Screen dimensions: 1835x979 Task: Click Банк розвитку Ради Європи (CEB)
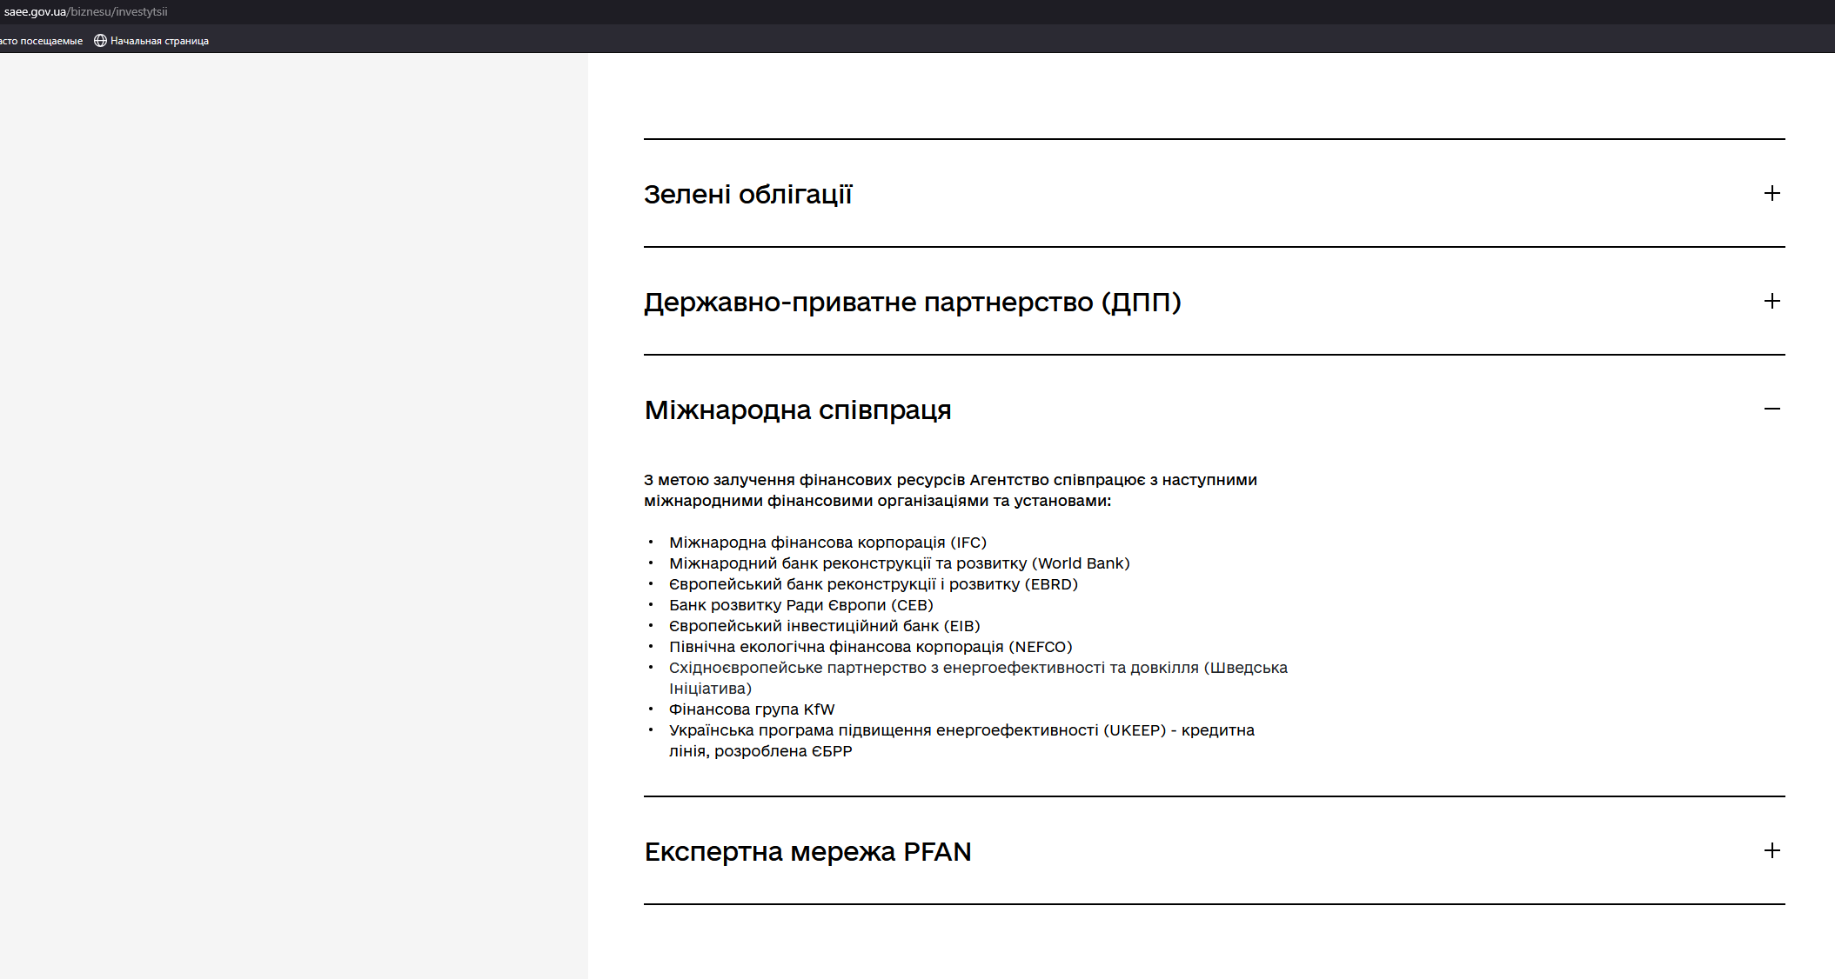point(800,605)
